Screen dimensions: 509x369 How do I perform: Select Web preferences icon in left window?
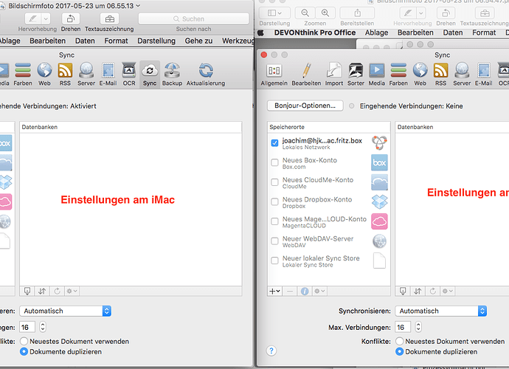(44, 75)
